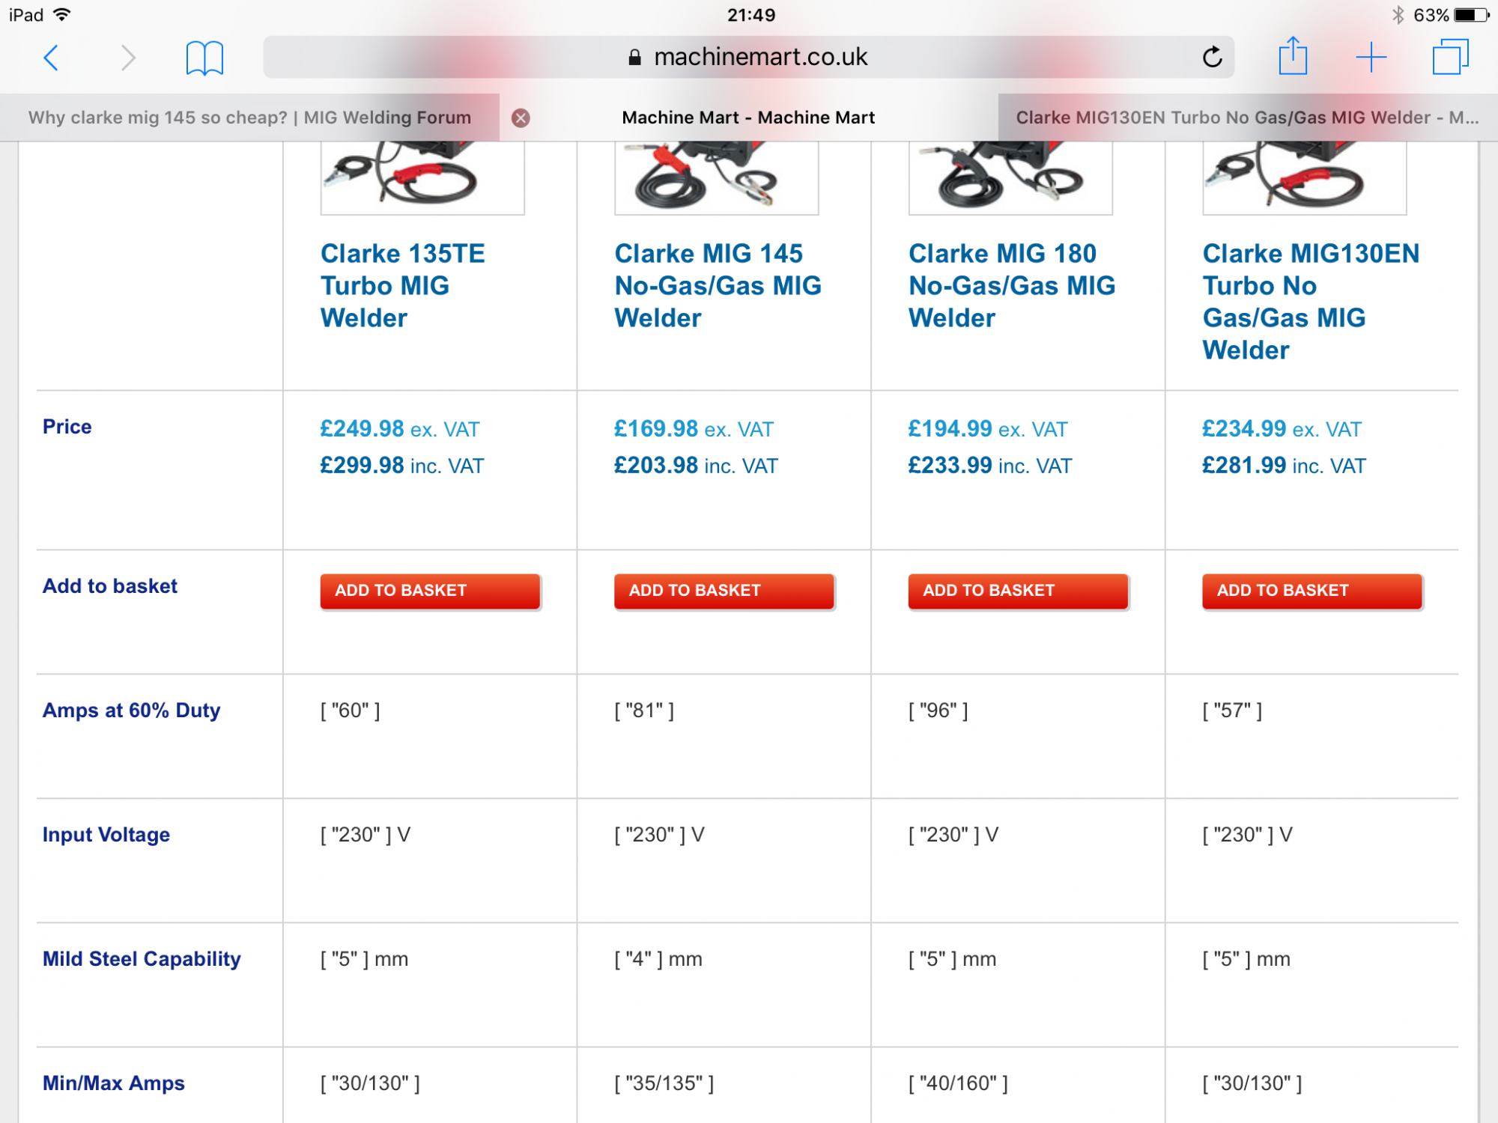Add Clarke MIG130EN Turbo to basket
This screenshot has height=1123, width=1498.
[x=1312, y=591]
